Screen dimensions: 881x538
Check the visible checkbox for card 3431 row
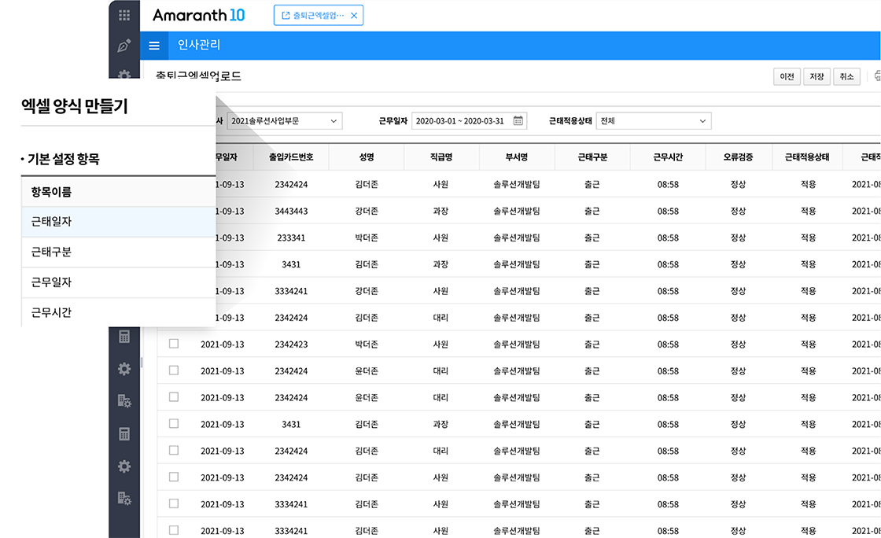[x=174, y=423]
